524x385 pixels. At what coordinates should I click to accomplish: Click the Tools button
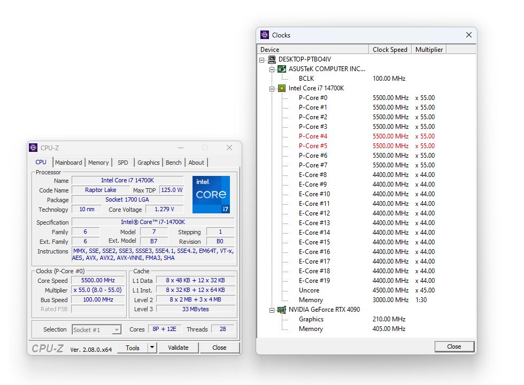click(x=133, y=348)
